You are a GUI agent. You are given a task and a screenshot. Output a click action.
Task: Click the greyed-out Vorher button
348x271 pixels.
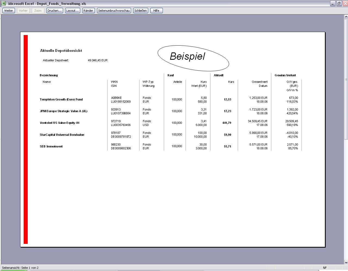[x=23, y=11]
